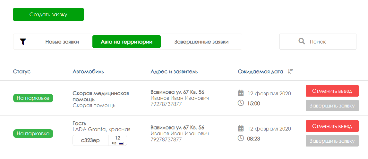Click Создать заявку button
The height and width of the screenshot is (159, 368).
(48, 14)
